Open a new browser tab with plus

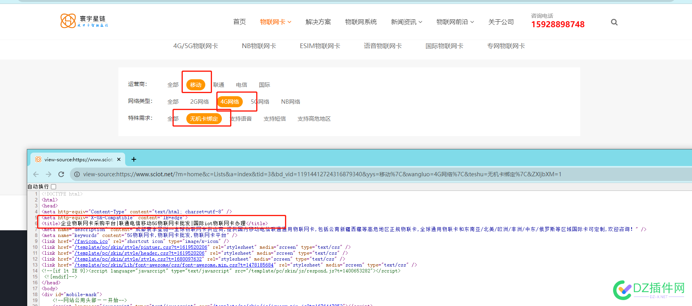[x=134, y=159]
